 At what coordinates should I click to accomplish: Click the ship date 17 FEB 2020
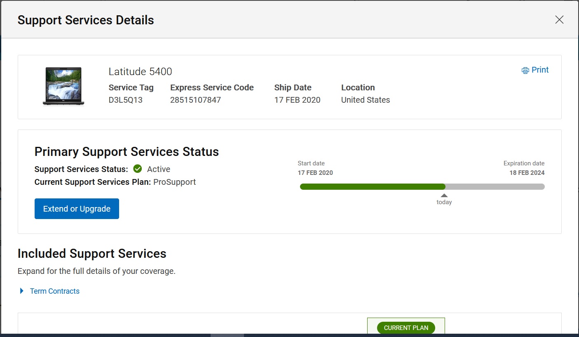pyautogui.click(x=297, y=100)
